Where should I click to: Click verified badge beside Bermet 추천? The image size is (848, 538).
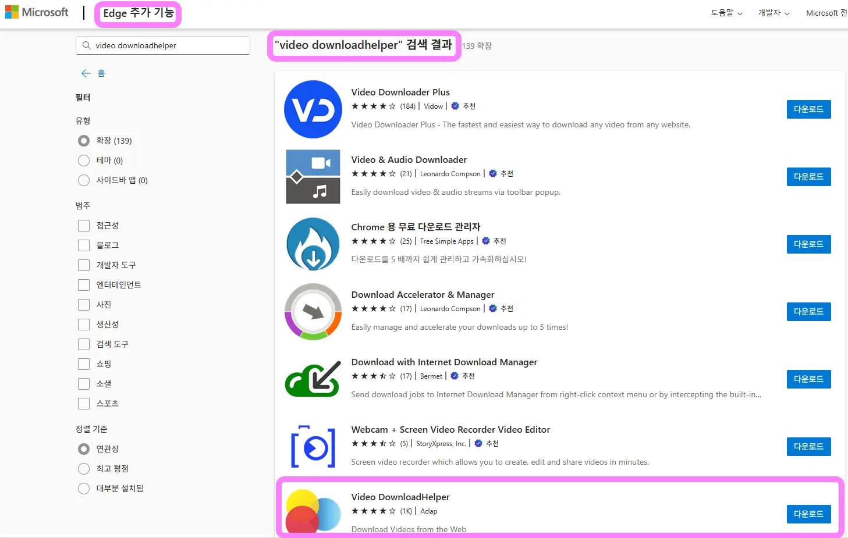coord(455,376)
